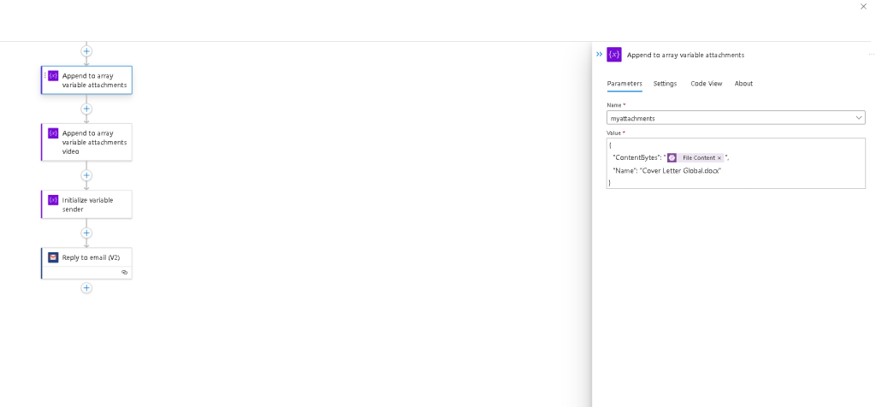Screen dimensions: 876x407
Task: Click the plus between the two Append actions
Action: (x=86, y=109)
